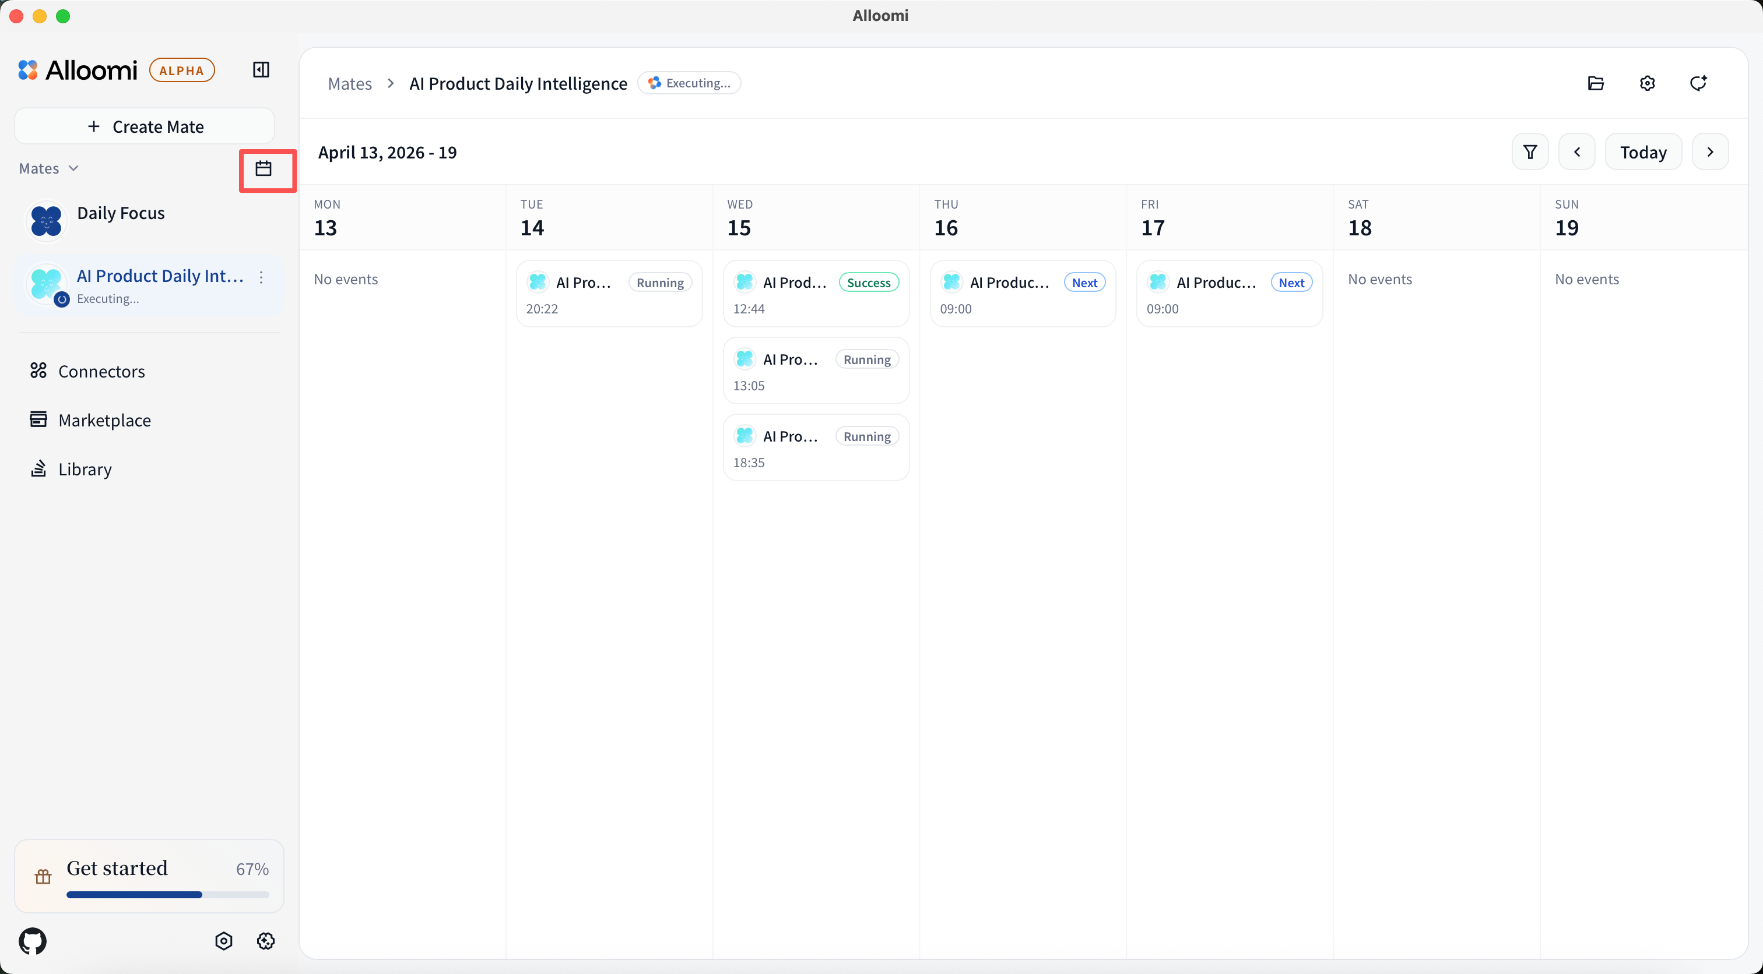This screenshot has width=1763, height=974.
Task: Click the Create Mate button
Action: (145, 126)
